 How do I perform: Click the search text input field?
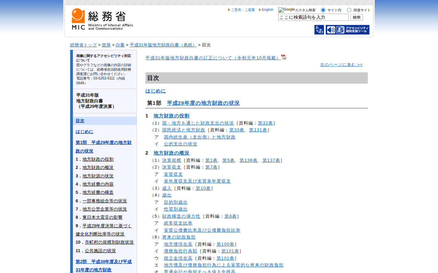point(313,17)
